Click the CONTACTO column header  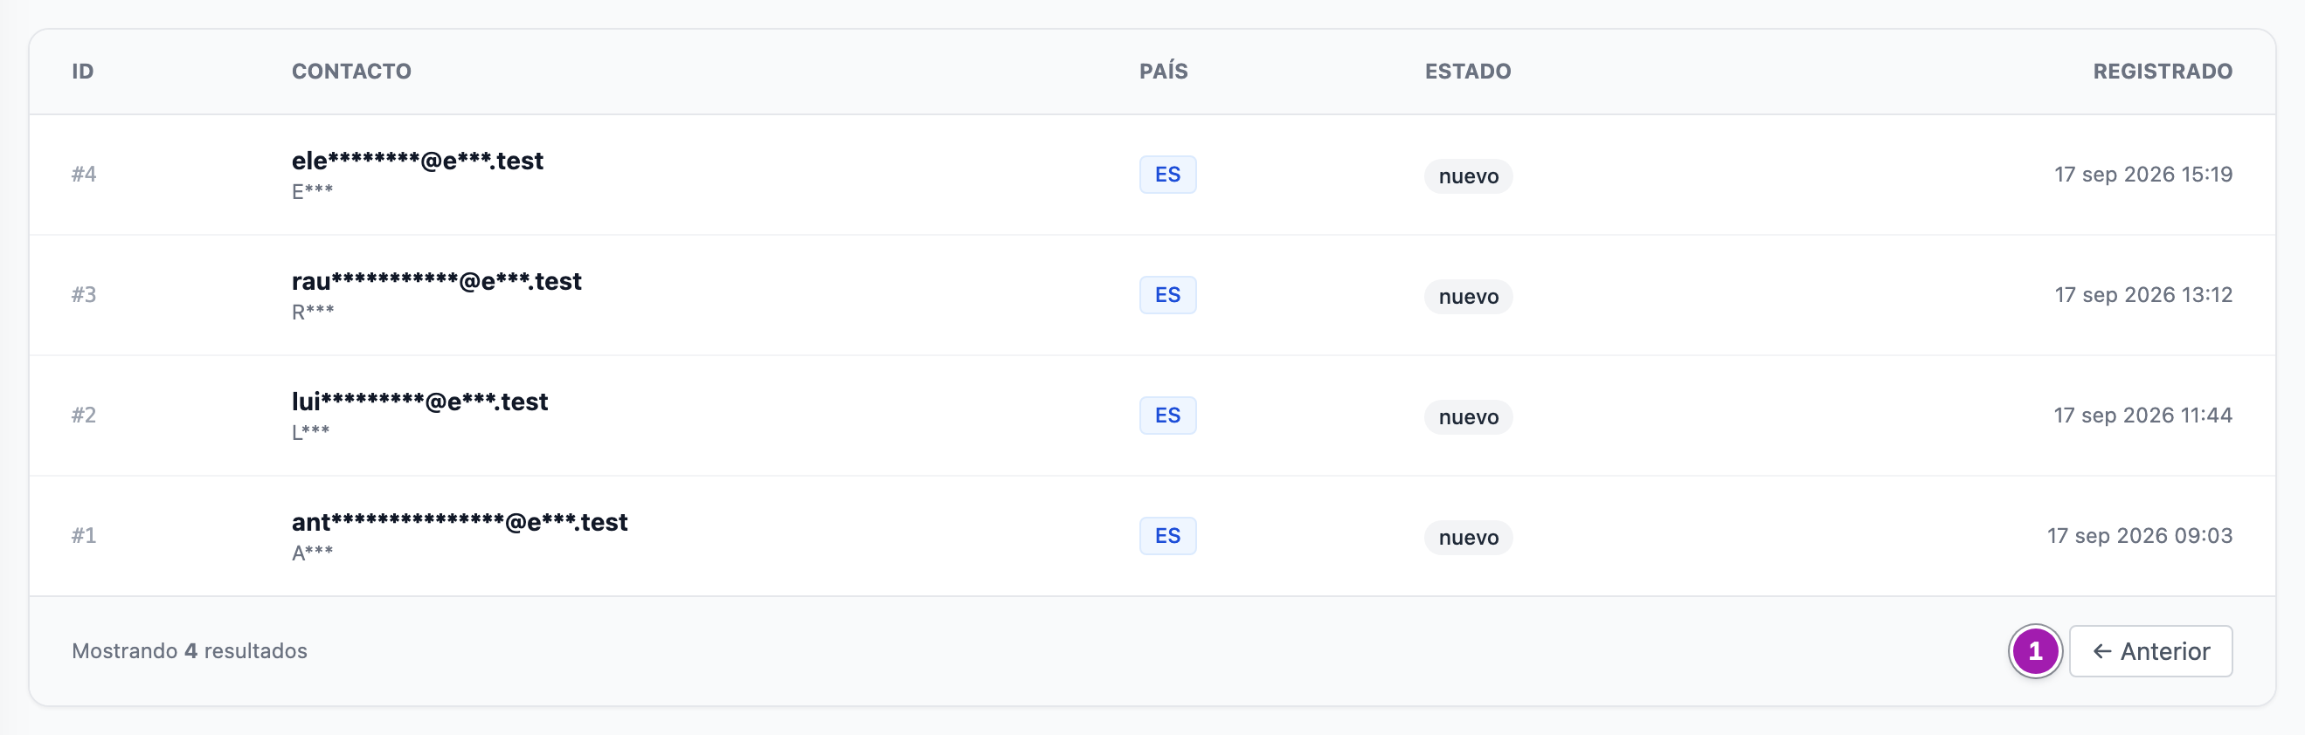[x=351, y=72]
